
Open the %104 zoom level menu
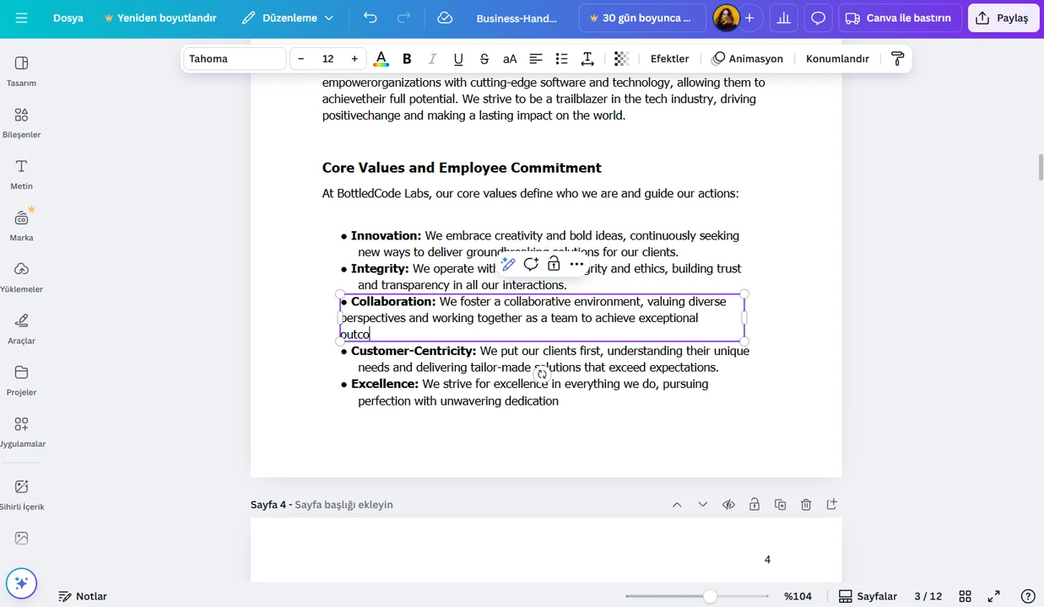tap(798, 596)
